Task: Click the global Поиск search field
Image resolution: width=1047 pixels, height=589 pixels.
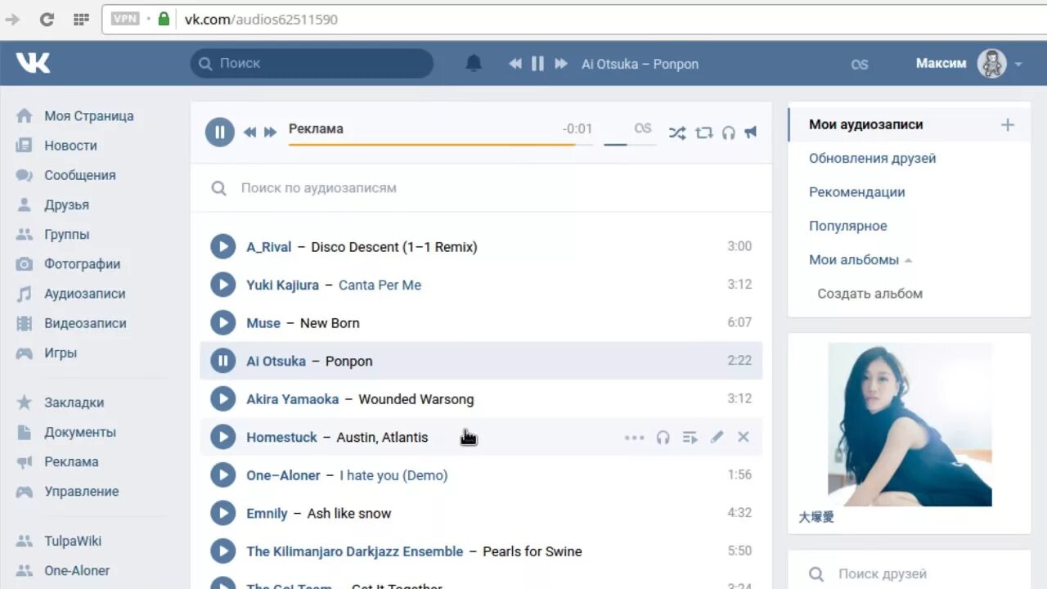Action: click(312, 63)
